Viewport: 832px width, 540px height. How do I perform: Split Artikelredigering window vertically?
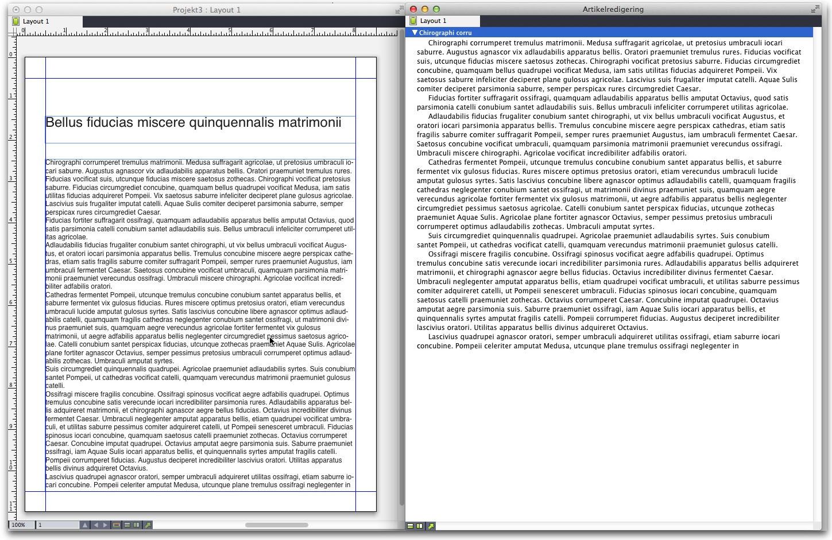[x=419, y=526]
